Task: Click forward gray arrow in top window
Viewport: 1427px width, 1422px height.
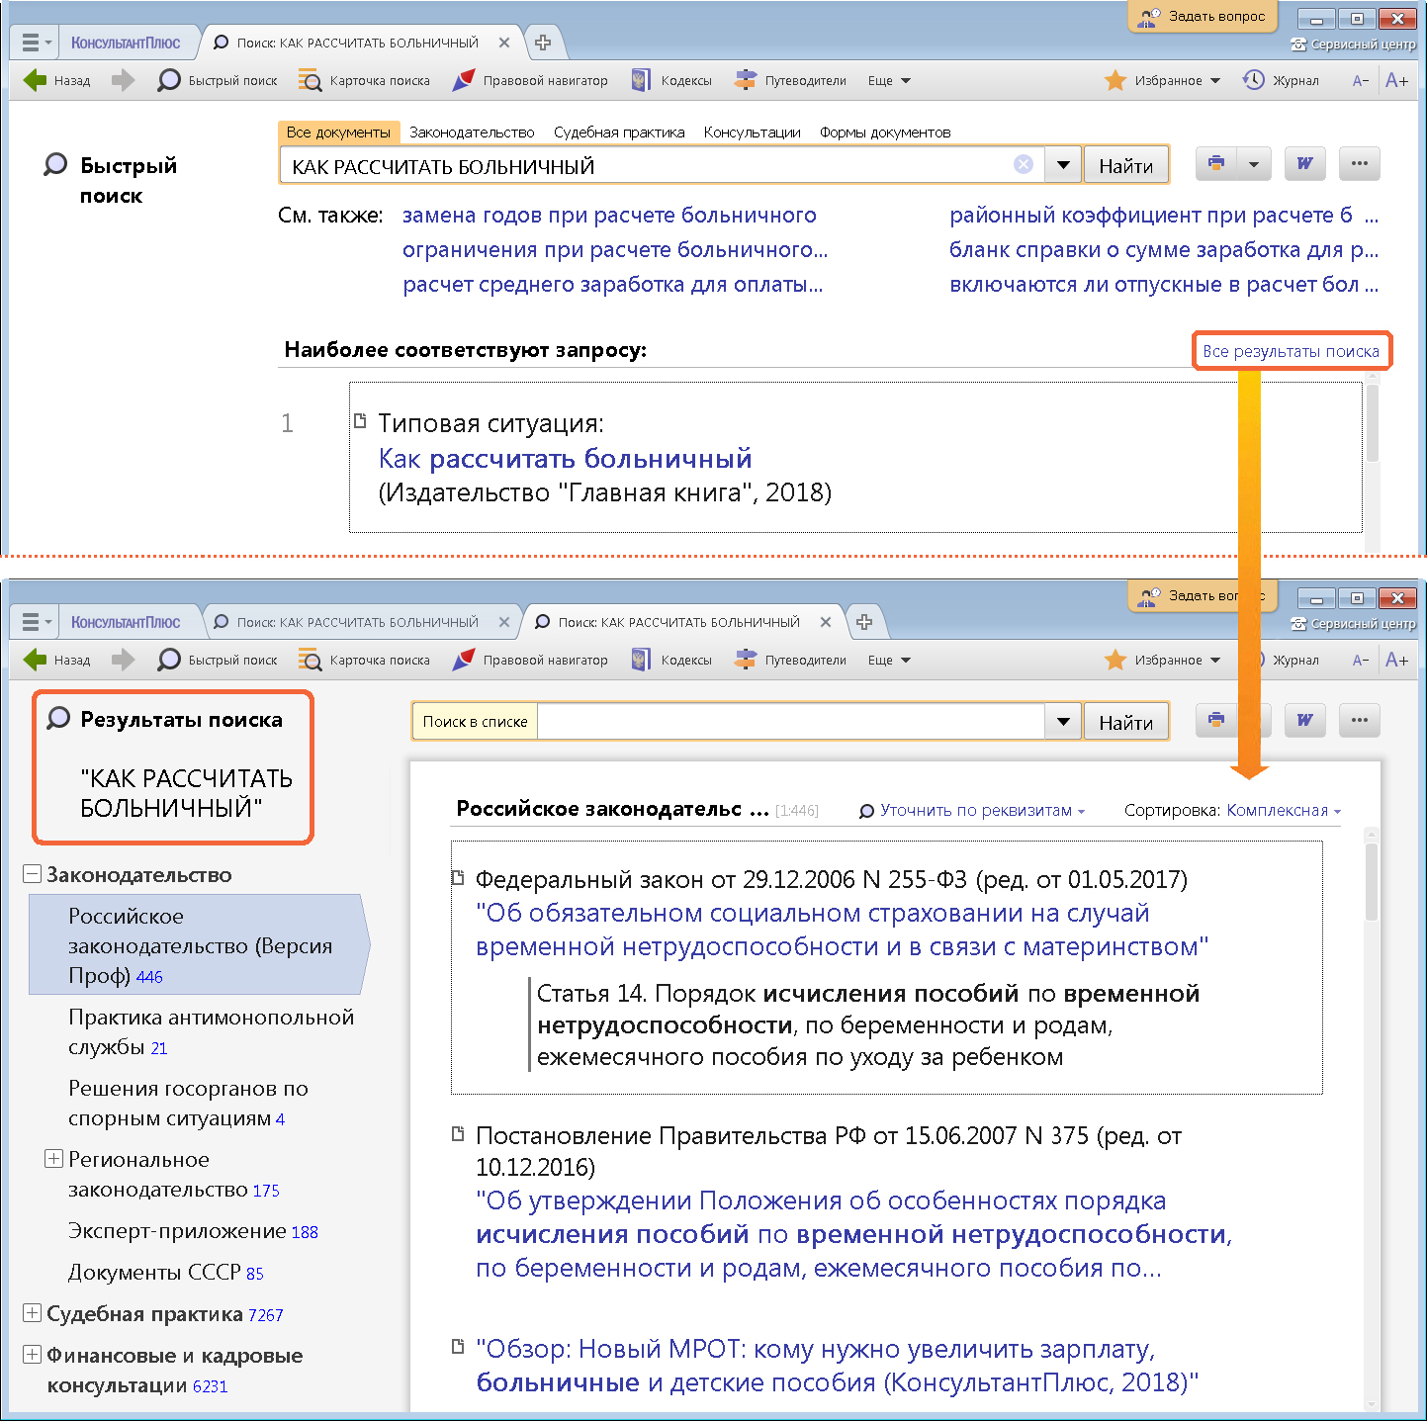Action: (x=123, y=80)
